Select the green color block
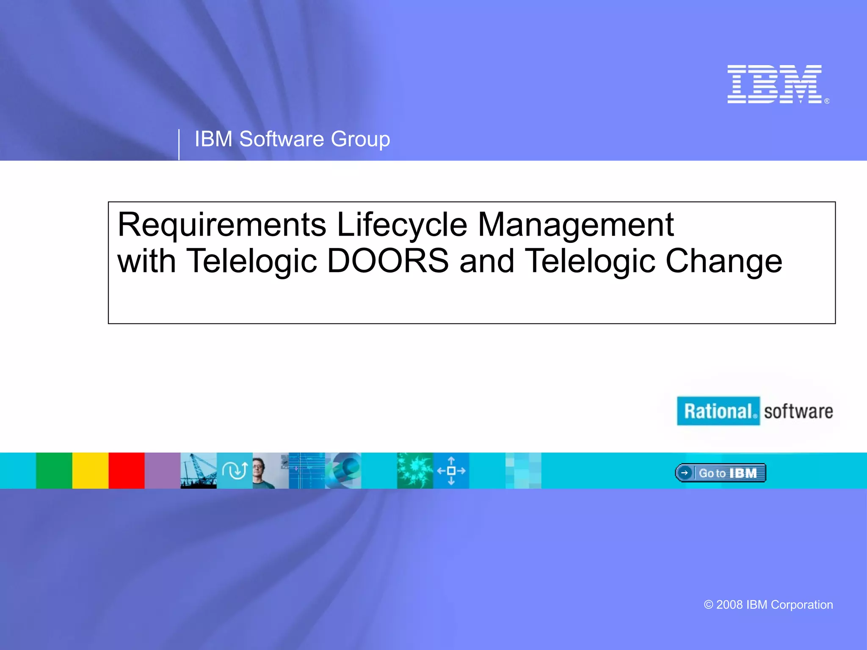867x650 pixels. (54, 471)
